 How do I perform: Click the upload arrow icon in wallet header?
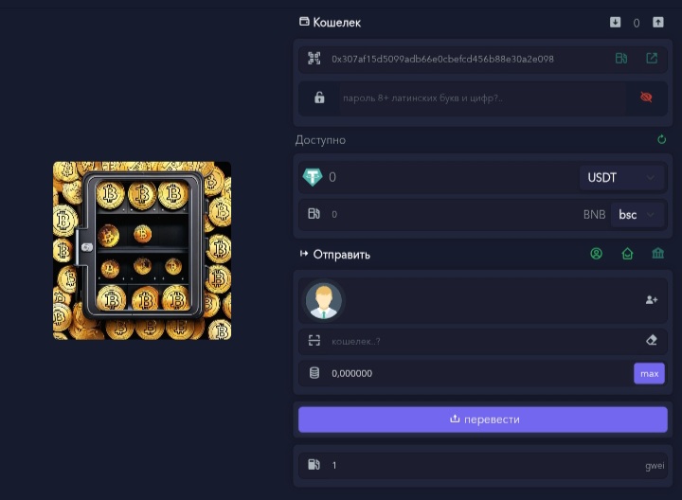point(658,22)
